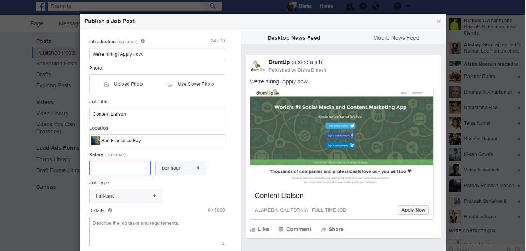Open the Page tab behind the dialog
Image resolution: width=526 pixels, height=251 pixels.
pyautogui.click(x=37, y=23)
